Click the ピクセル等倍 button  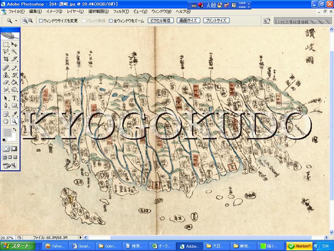[x=160, y=21]
